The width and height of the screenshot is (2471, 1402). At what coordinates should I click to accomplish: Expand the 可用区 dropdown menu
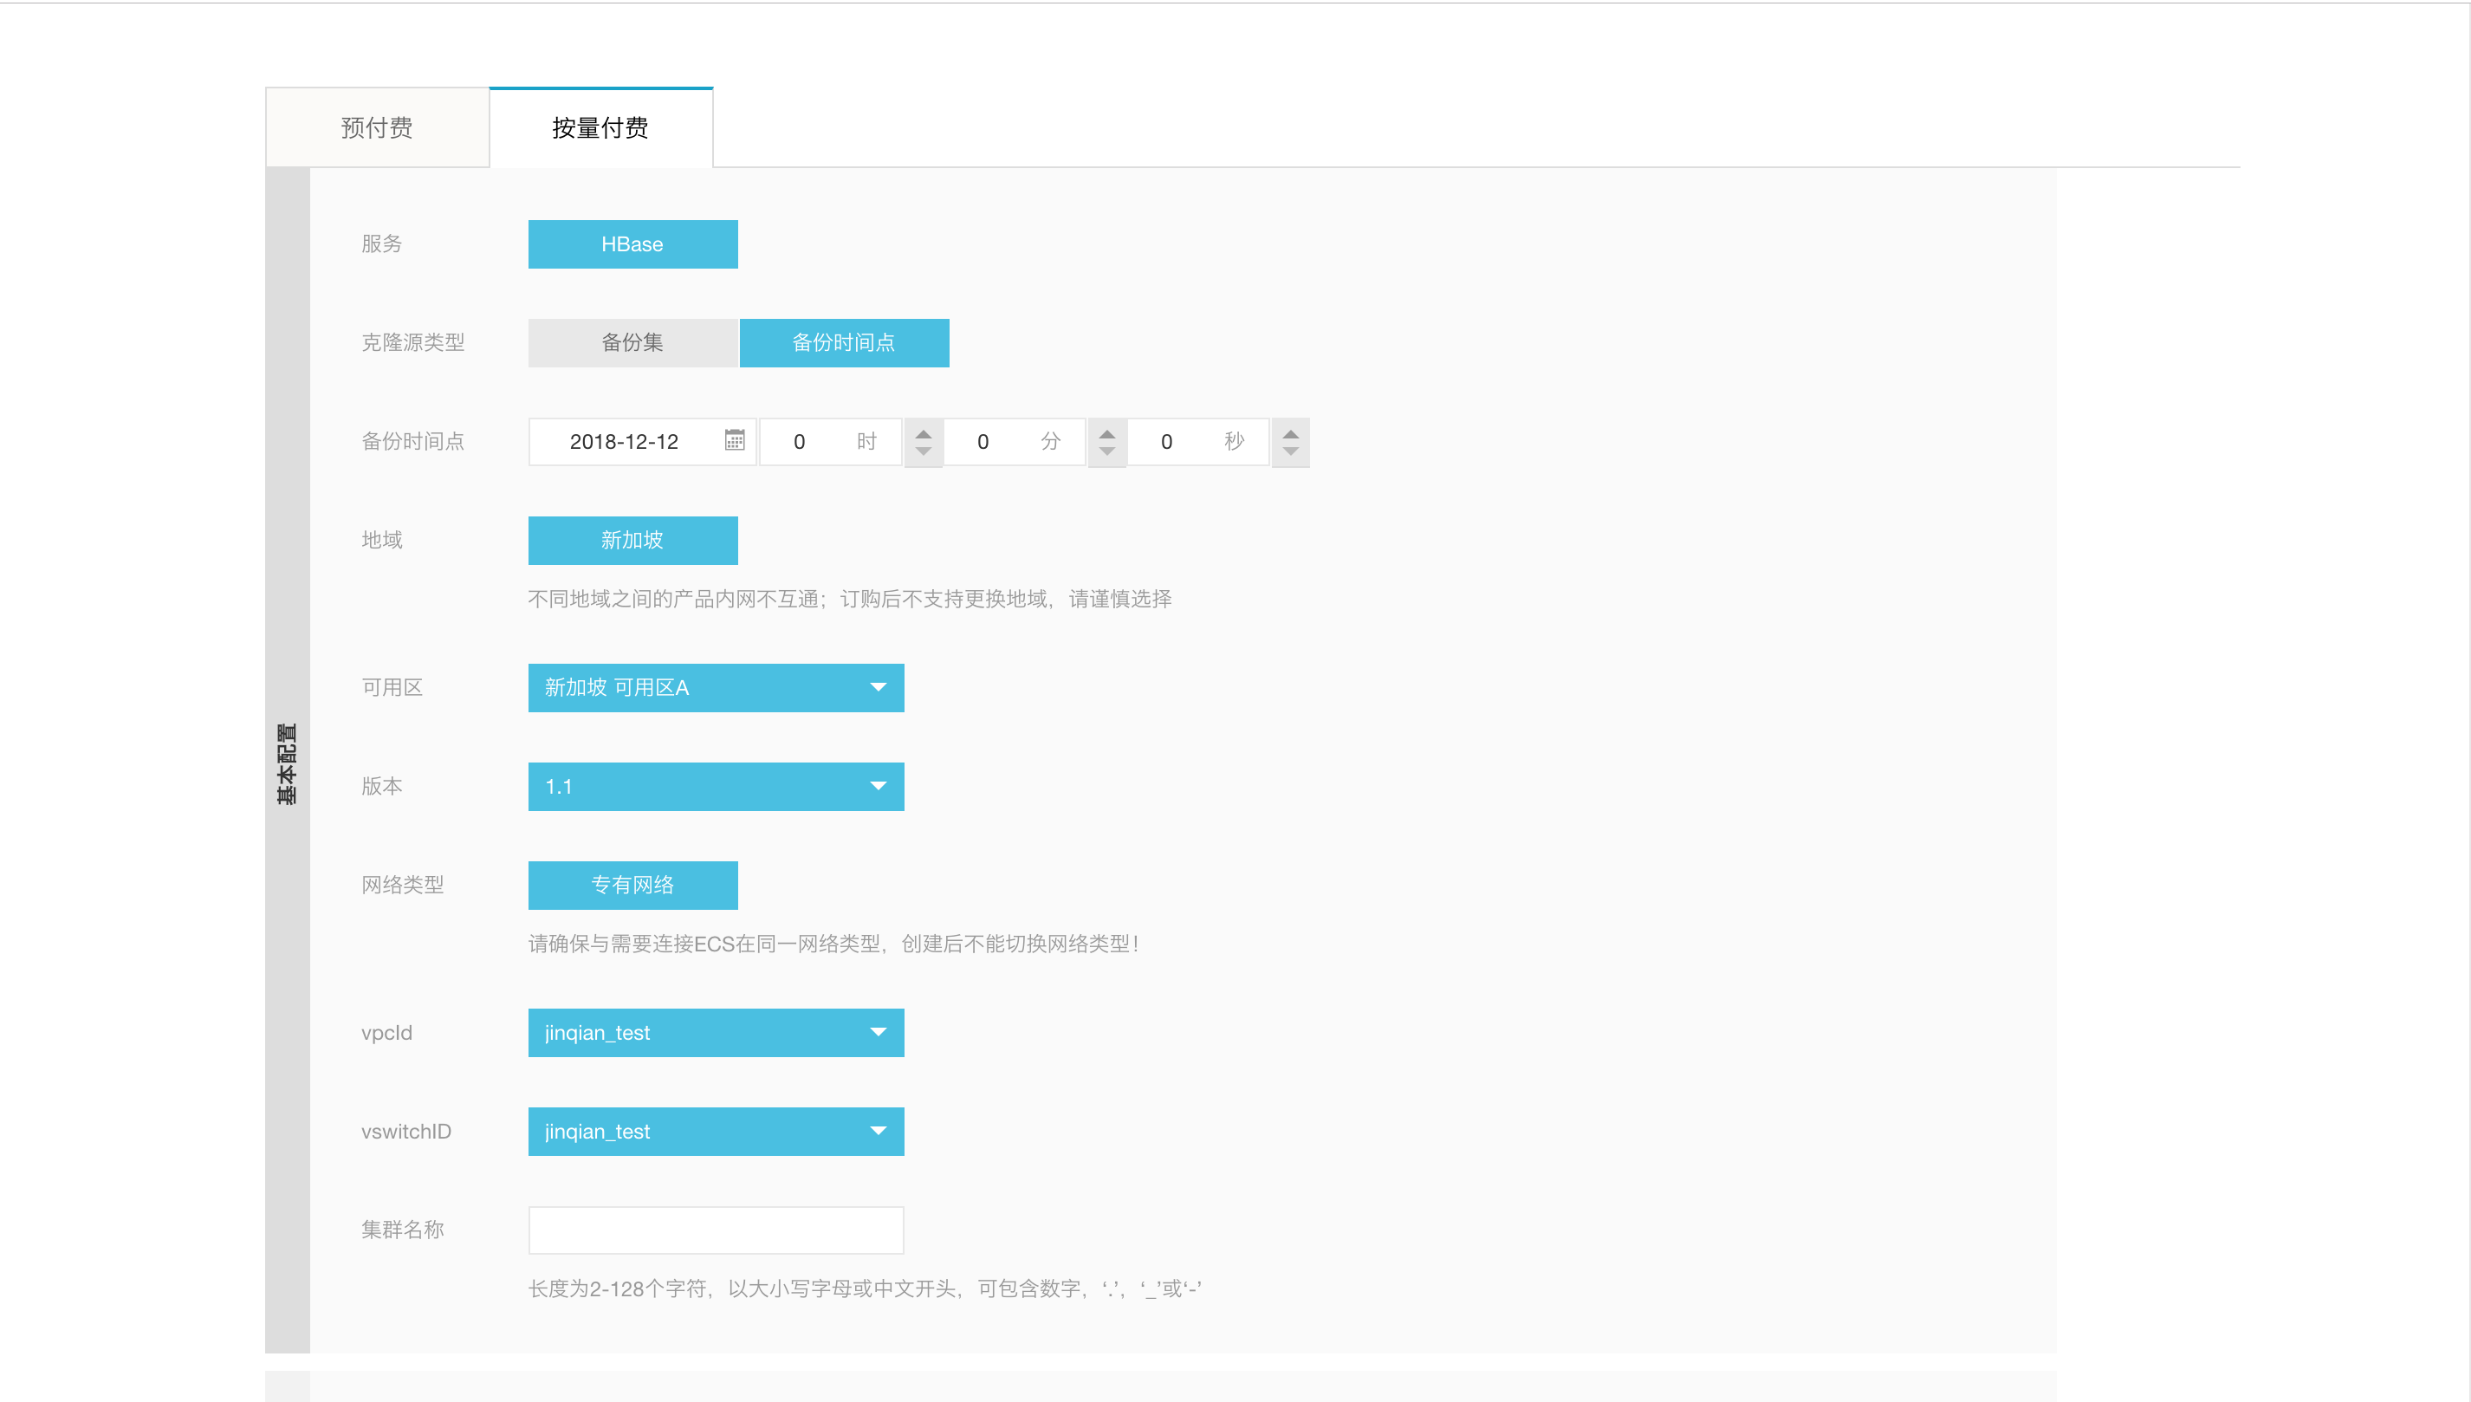(x=717, y=687)
